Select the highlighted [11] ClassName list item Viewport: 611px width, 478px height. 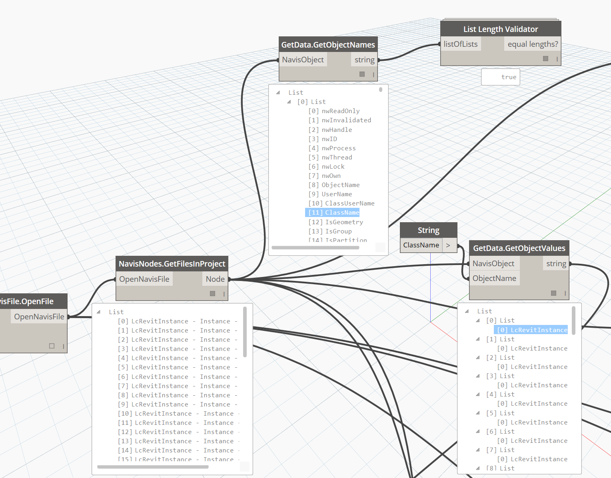(x=333, y=213)
